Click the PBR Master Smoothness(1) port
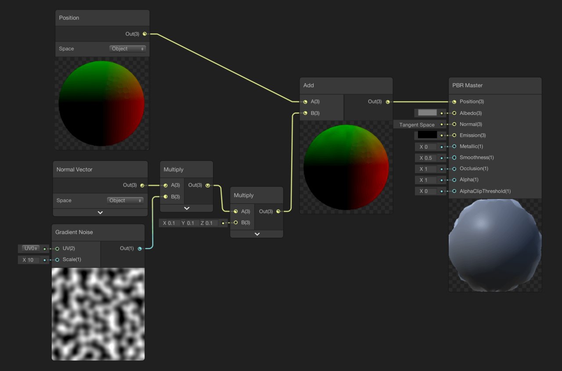The image size is (562, 371). pos(454,157)
